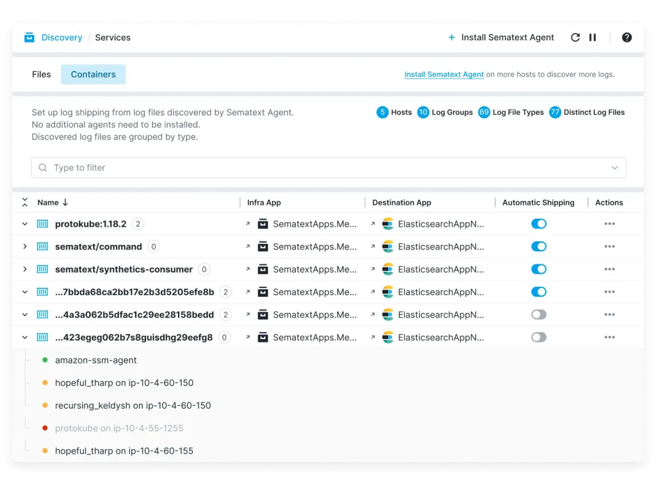
Task: Open actions ellipsis for protokube:1.18.2
Action: (x=609, y=224)
